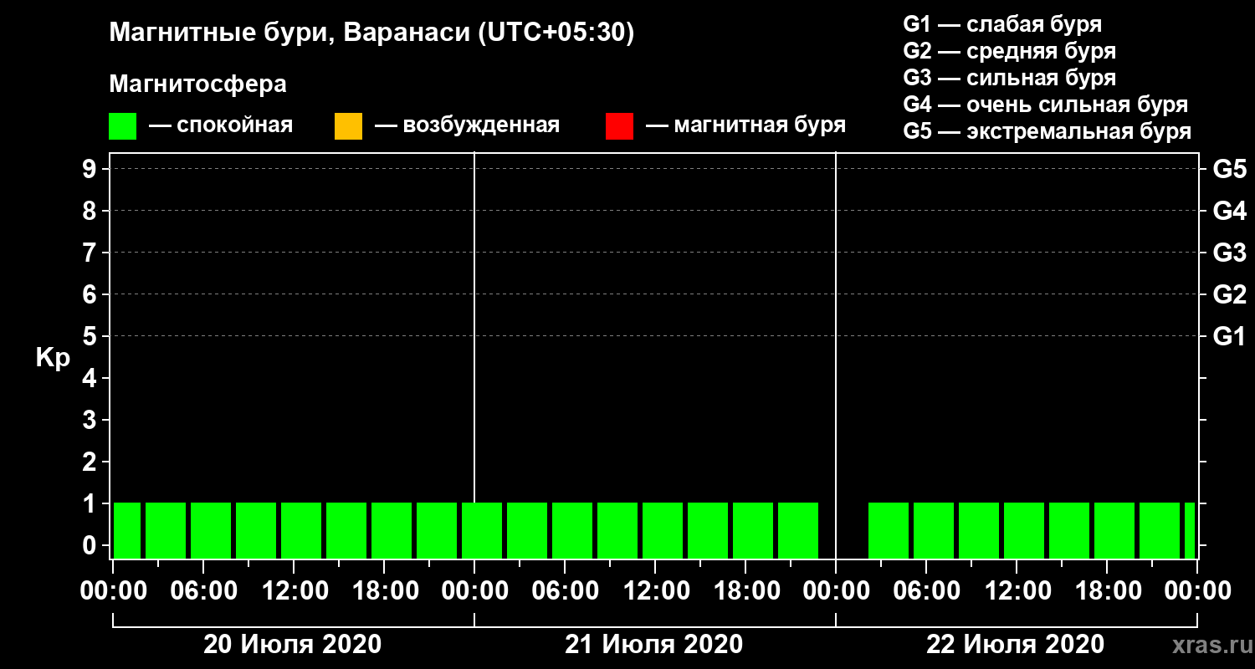Click the 00:00 label starting 21 Июля
Viewport: 1255px width, 669px height.
tap(474, 590)
